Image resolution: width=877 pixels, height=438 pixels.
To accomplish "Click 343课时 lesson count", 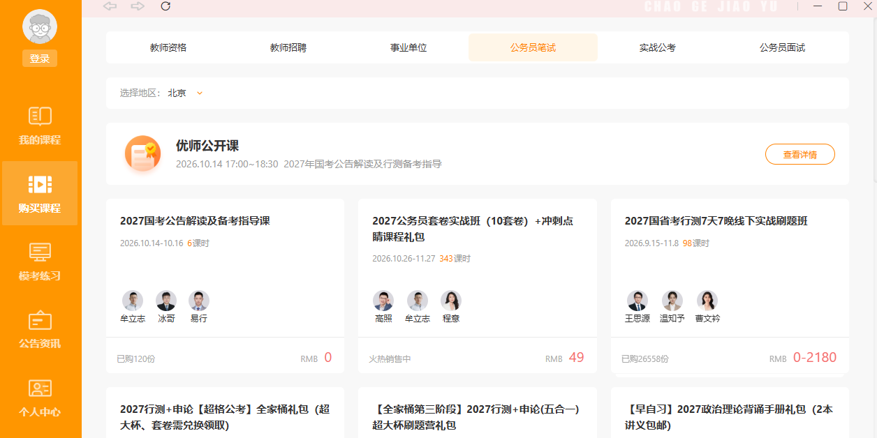I will click(x=455, y=259).
